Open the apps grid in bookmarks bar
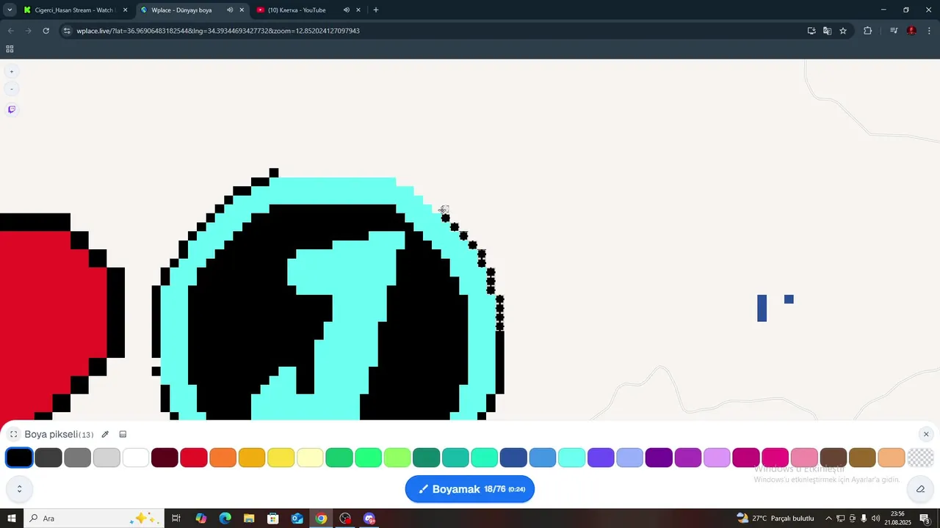 [x=10, y=49]
